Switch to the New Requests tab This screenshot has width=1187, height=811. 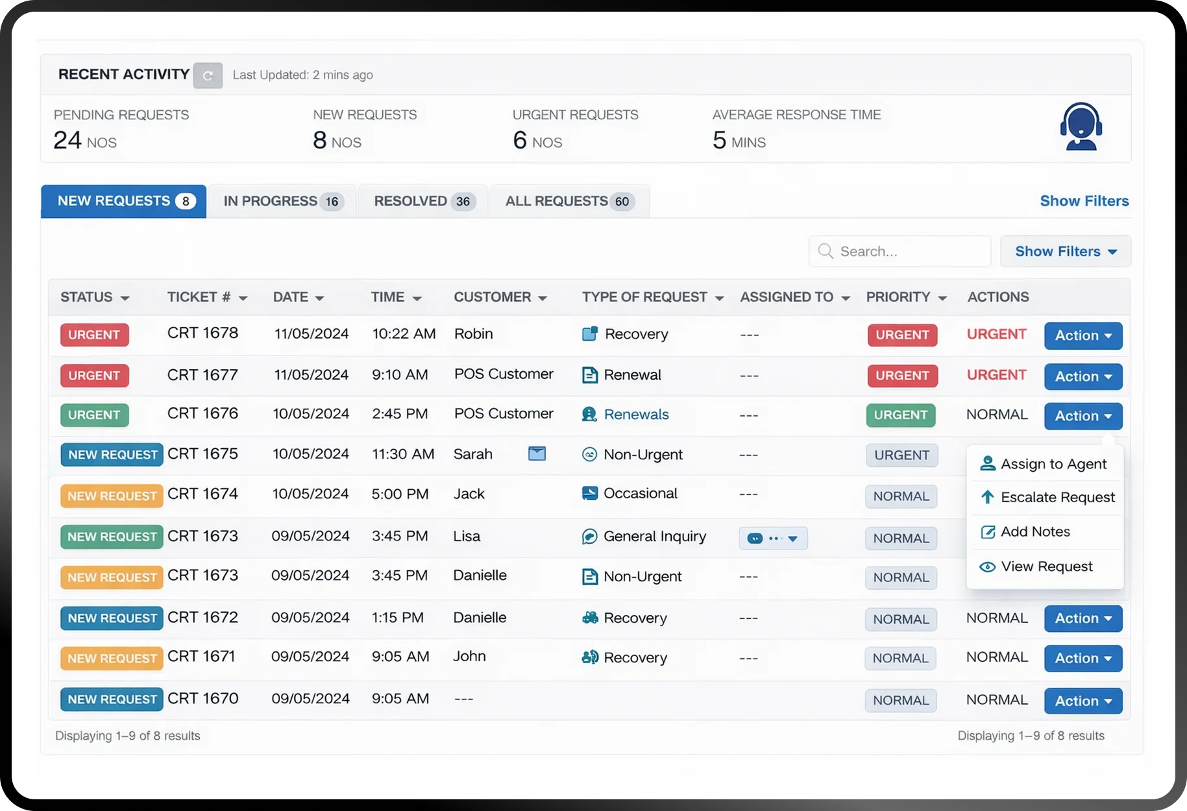[x=124, y=201]
